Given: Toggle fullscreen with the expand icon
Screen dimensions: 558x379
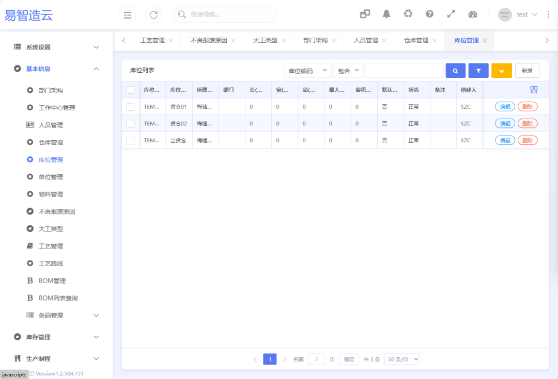Looking at the screenshot, I should 451,14.
